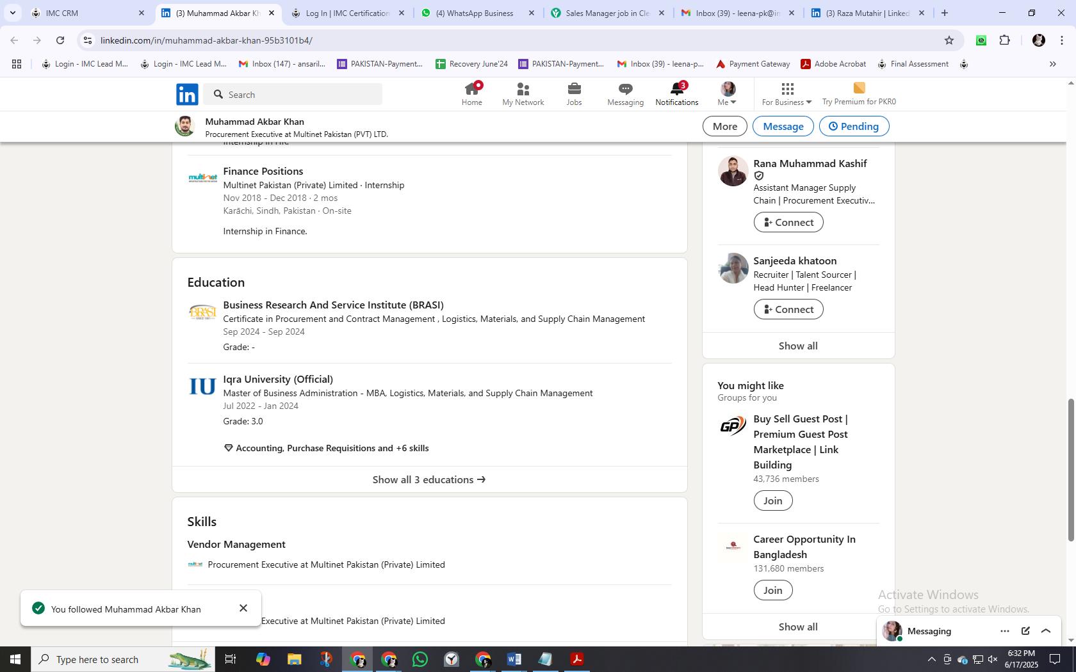Bookmark this page with star icon
The height and width of the screenshot is (672, 1076).
pos(949,40)
